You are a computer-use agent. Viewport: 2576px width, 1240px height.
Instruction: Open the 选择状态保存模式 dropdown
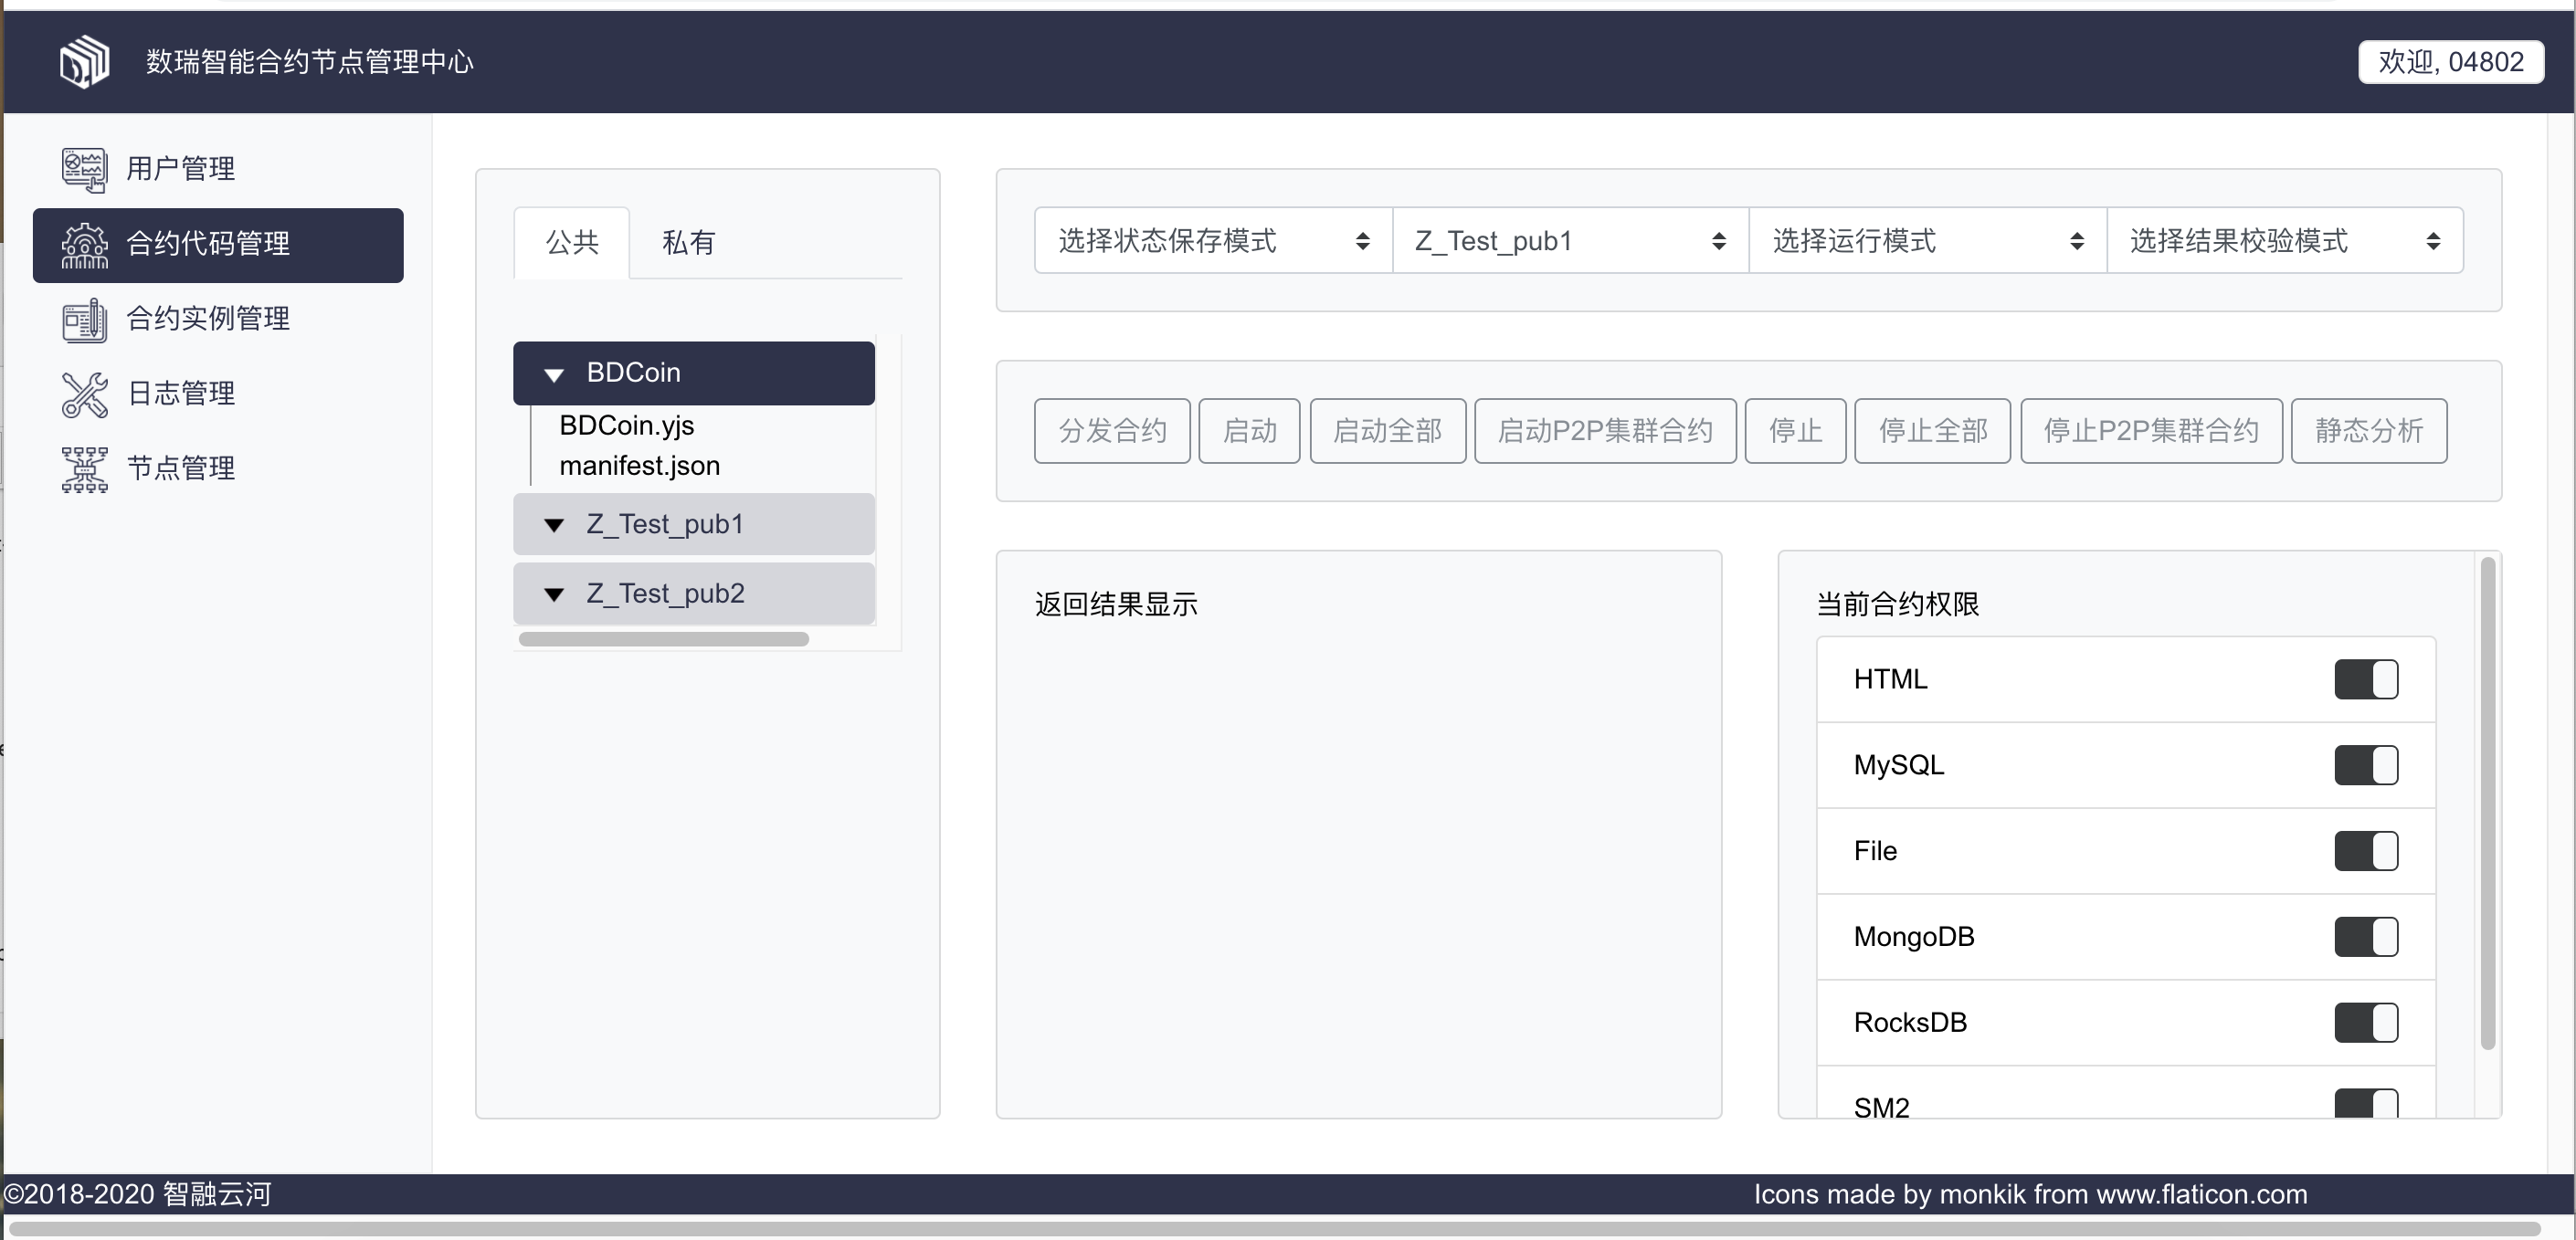point(1211,241)
